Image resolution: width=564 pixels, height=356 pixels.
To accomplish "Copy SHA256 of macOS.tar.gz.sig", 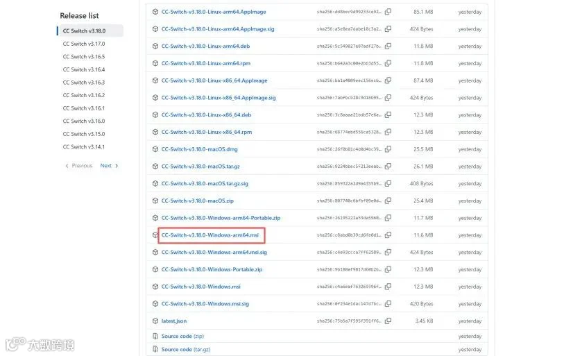I will click(x=388, y=184).
